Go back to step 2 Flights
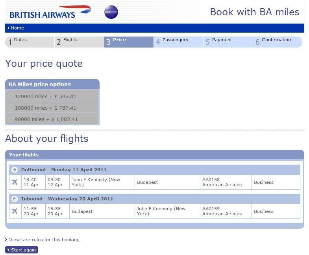This screenshot has width=309, height=255. [79, 42]
